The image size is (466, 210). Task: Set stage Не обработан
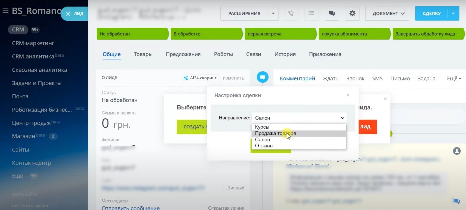[133, 34]
